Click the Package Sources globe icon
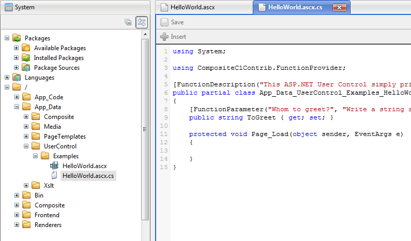This screenshot has width=411, height=241. pos(26,68)
